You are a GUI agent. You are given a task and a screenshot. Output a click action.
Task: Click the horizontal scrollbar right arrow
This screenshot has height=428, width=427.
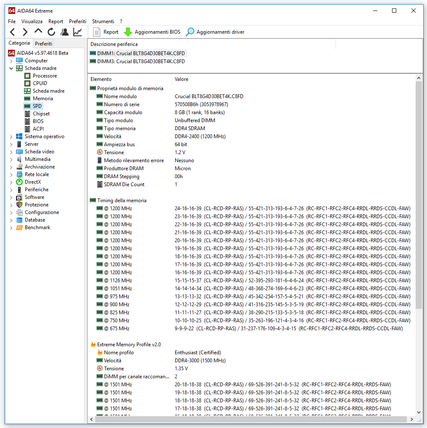pyautogui.click(x=411, y=419)
